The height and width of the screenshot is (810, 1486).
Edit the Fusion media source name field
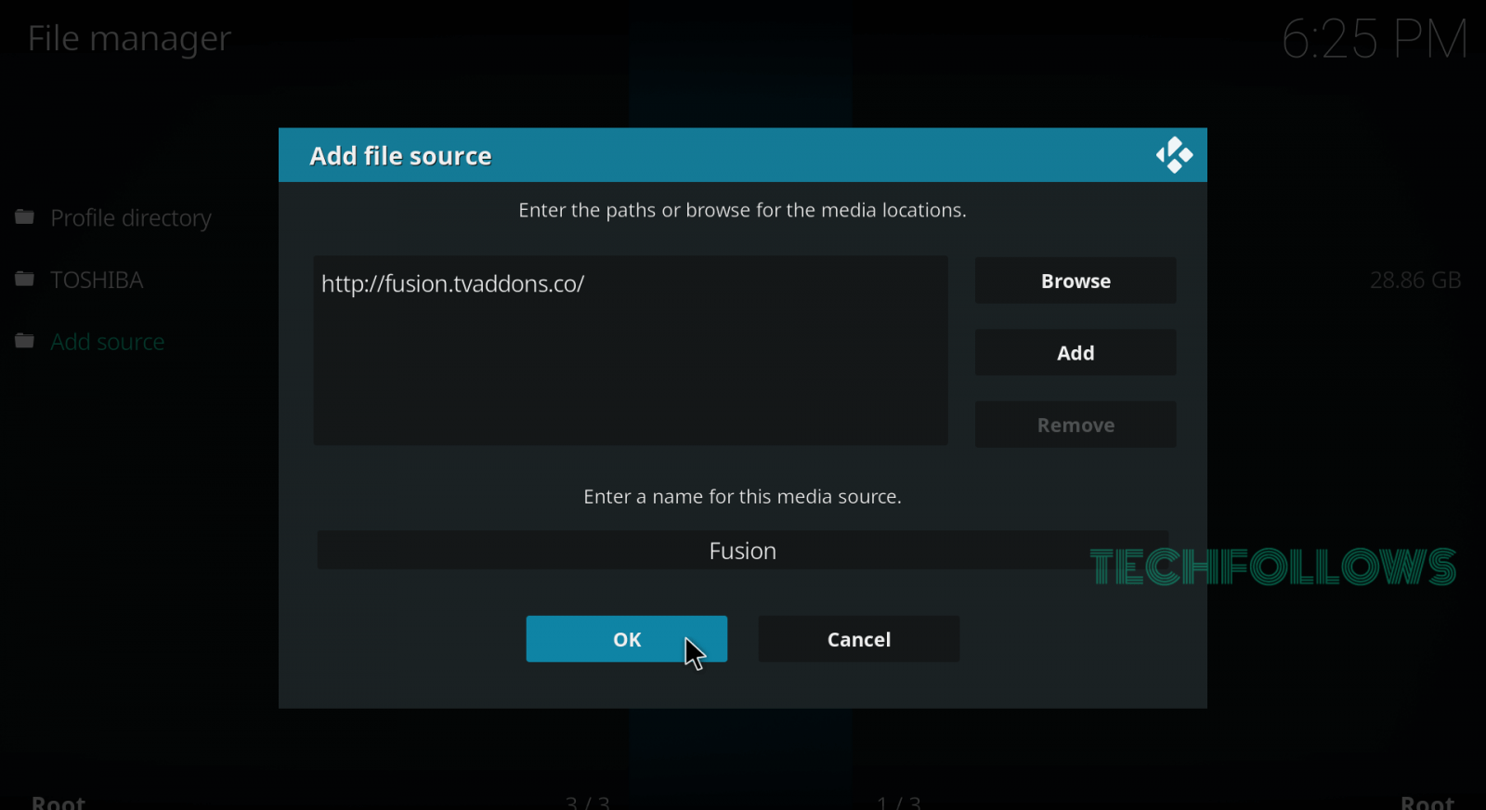coord(742,551)
